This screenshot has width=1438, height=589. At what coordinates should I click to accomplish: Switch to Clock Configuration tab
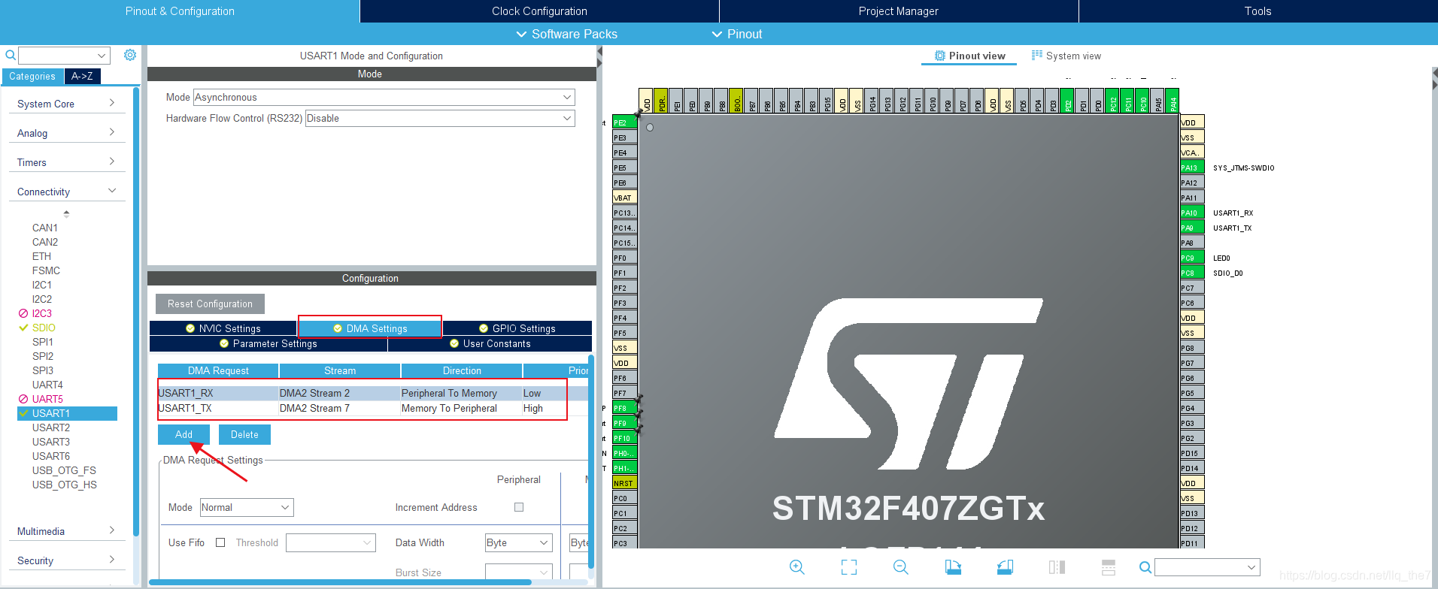click(539, 11)
